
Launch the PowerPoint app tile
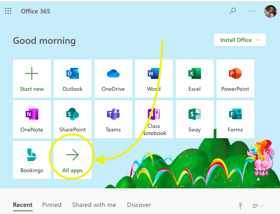tap(235, 79)
